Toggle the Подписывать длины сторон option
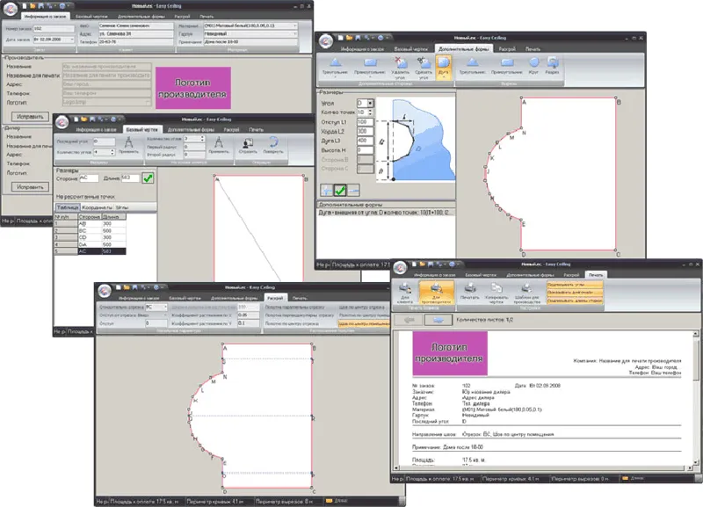This screenshot has height=507, width=703. pos(575,301)
